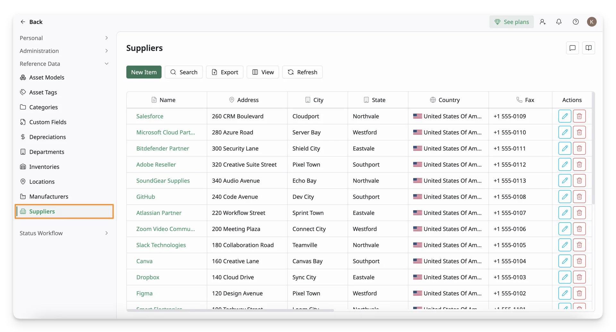The image size is (616, 332).
Task: Click the table's horizontal scrollbar
Action: tap(230, 310)
